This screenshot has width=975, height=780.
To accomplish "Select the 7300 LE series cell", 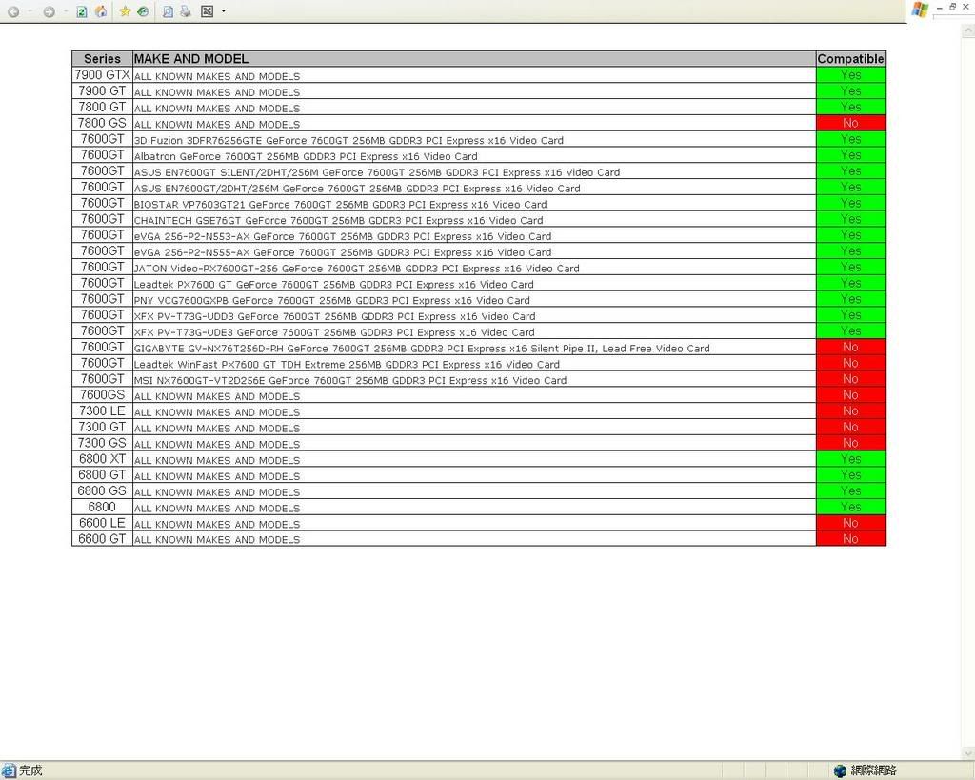I will click(x=102, y=411).
